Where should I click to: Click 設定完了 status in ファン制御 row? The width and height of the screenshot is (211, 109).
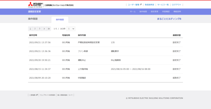tap(177, 51)
